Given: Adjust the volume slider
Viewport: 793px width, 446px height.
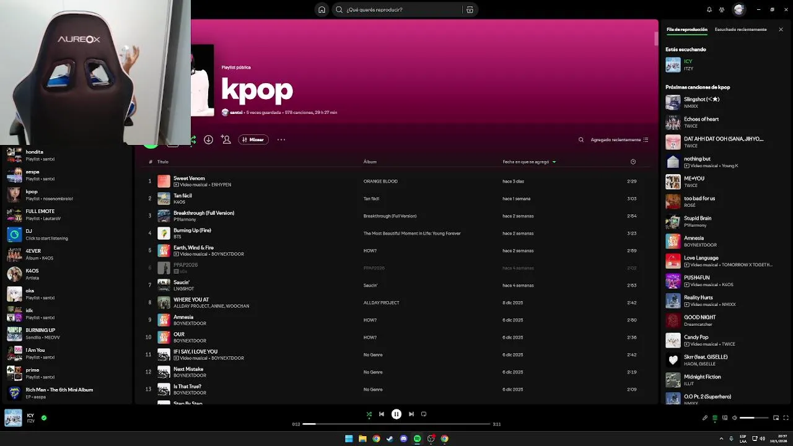Looking at the screenshot, I should click(754, 418).
